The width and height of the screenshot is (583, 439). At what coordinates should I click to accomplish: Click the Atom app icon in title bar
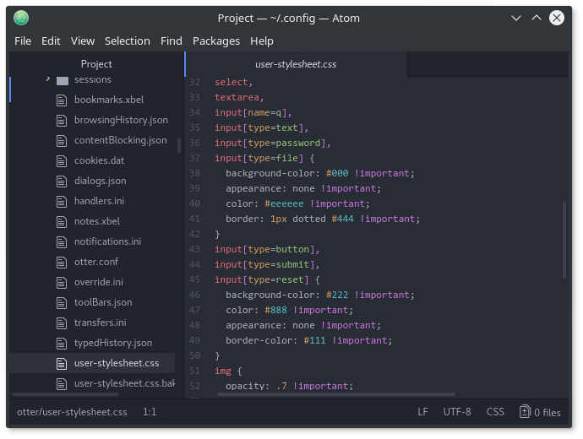click(x=21, y=18)
